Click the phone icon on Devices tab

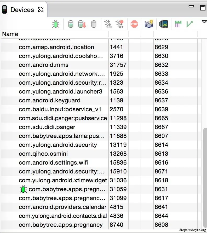click(4, 9)
